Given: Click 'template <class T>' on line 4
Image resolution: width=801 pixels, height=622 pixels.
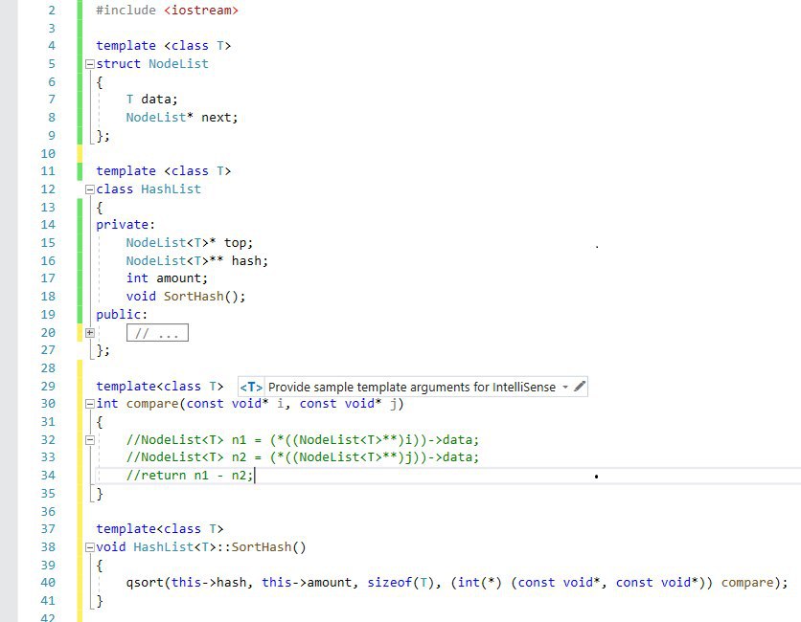Looking at the screenshot, I should click(164, 46).
